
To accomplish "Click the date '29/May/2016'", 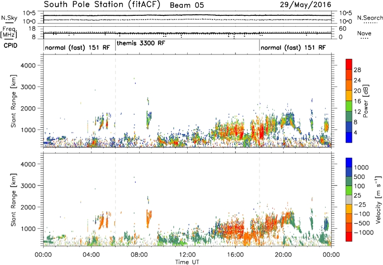I will pyautogui.click(x=305, y=4).
